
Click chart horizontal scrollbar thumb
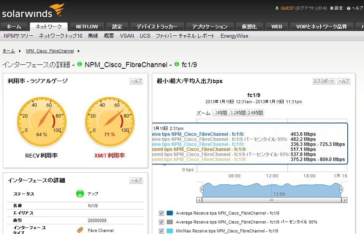[272, 200]
